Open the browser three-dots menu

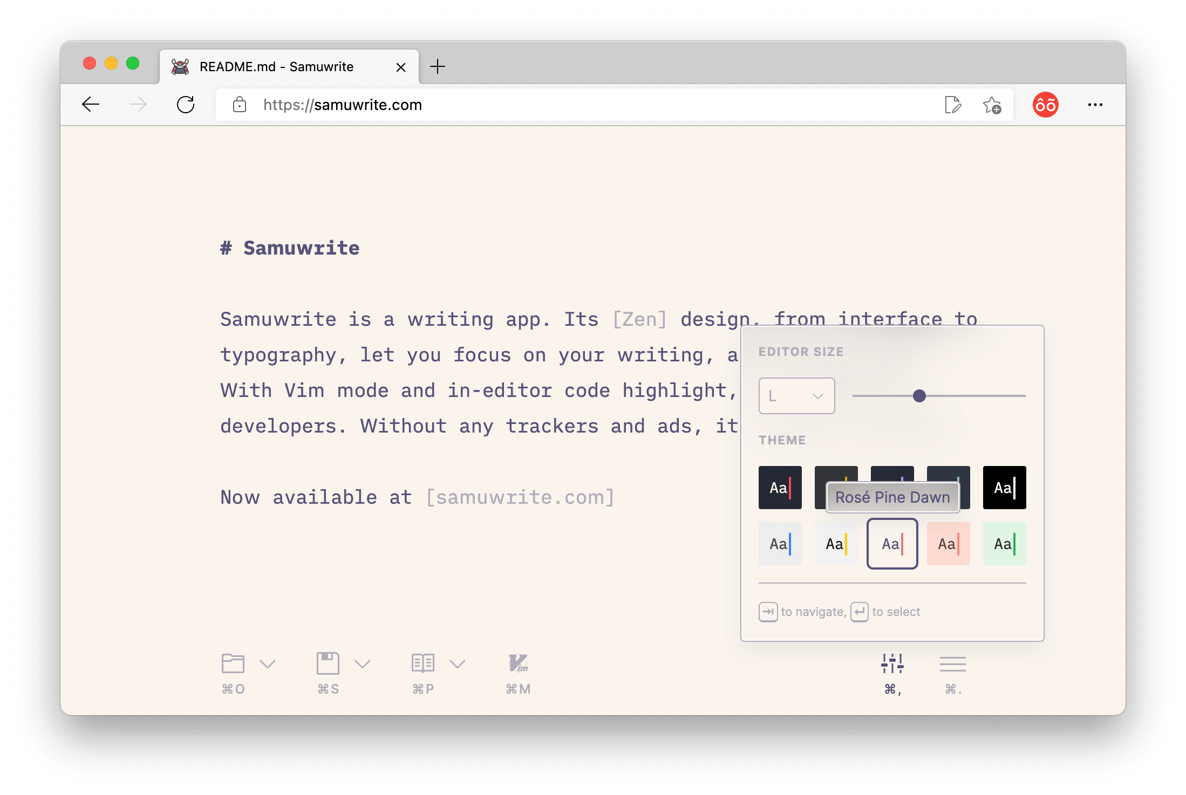click(x=1095, y=105)
